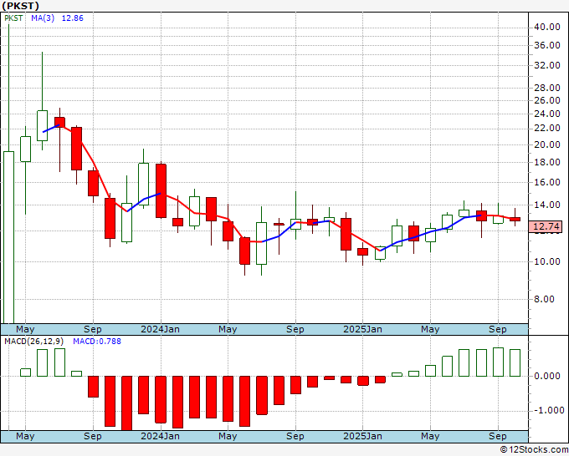Viewport: 569px width, 456px height.
Task: Click the tall red candle at January 2024
Action: coord(161,191)
